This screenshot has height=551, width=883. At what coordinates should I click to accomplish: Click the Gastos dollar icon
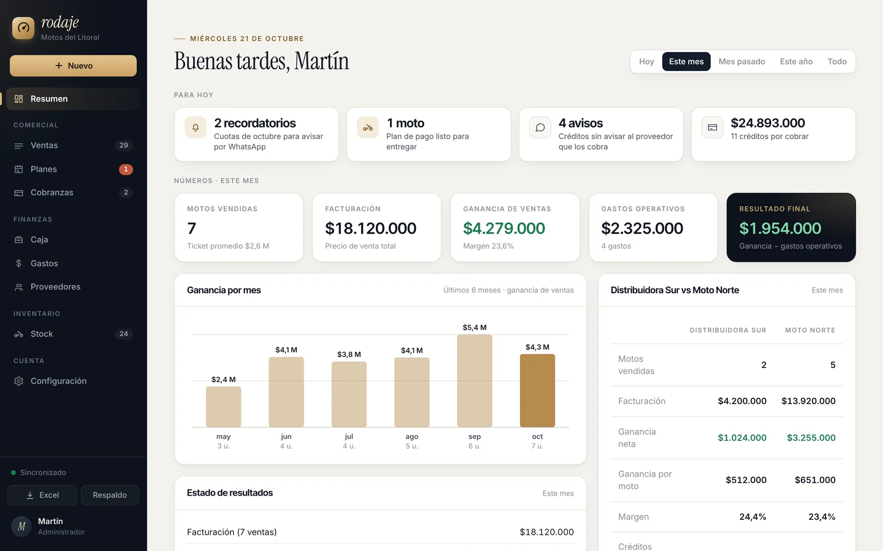[x=19, y=264]
